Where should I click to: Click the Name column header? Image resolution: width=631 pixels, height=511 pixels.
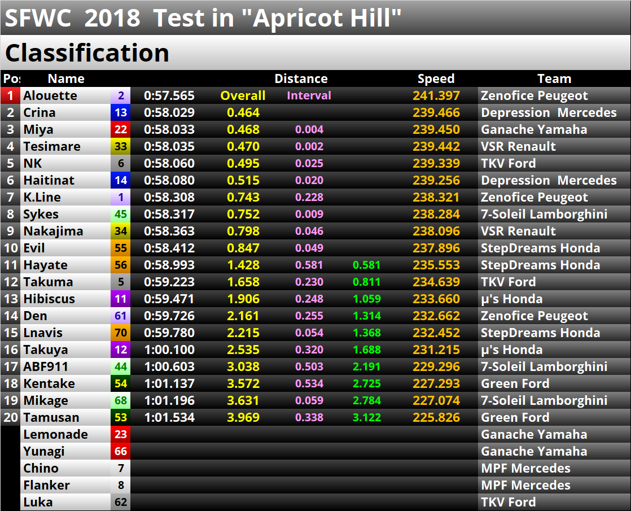(x=66, y=78)
